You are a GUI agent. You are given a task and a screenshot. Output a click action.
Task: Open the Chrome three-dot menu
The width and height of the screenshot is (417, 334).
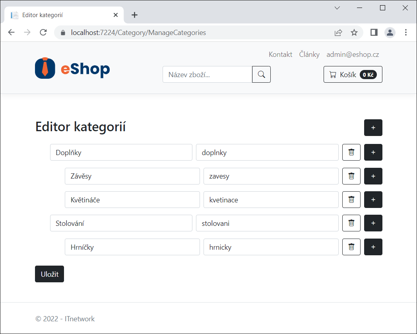[x=406, y=32]
